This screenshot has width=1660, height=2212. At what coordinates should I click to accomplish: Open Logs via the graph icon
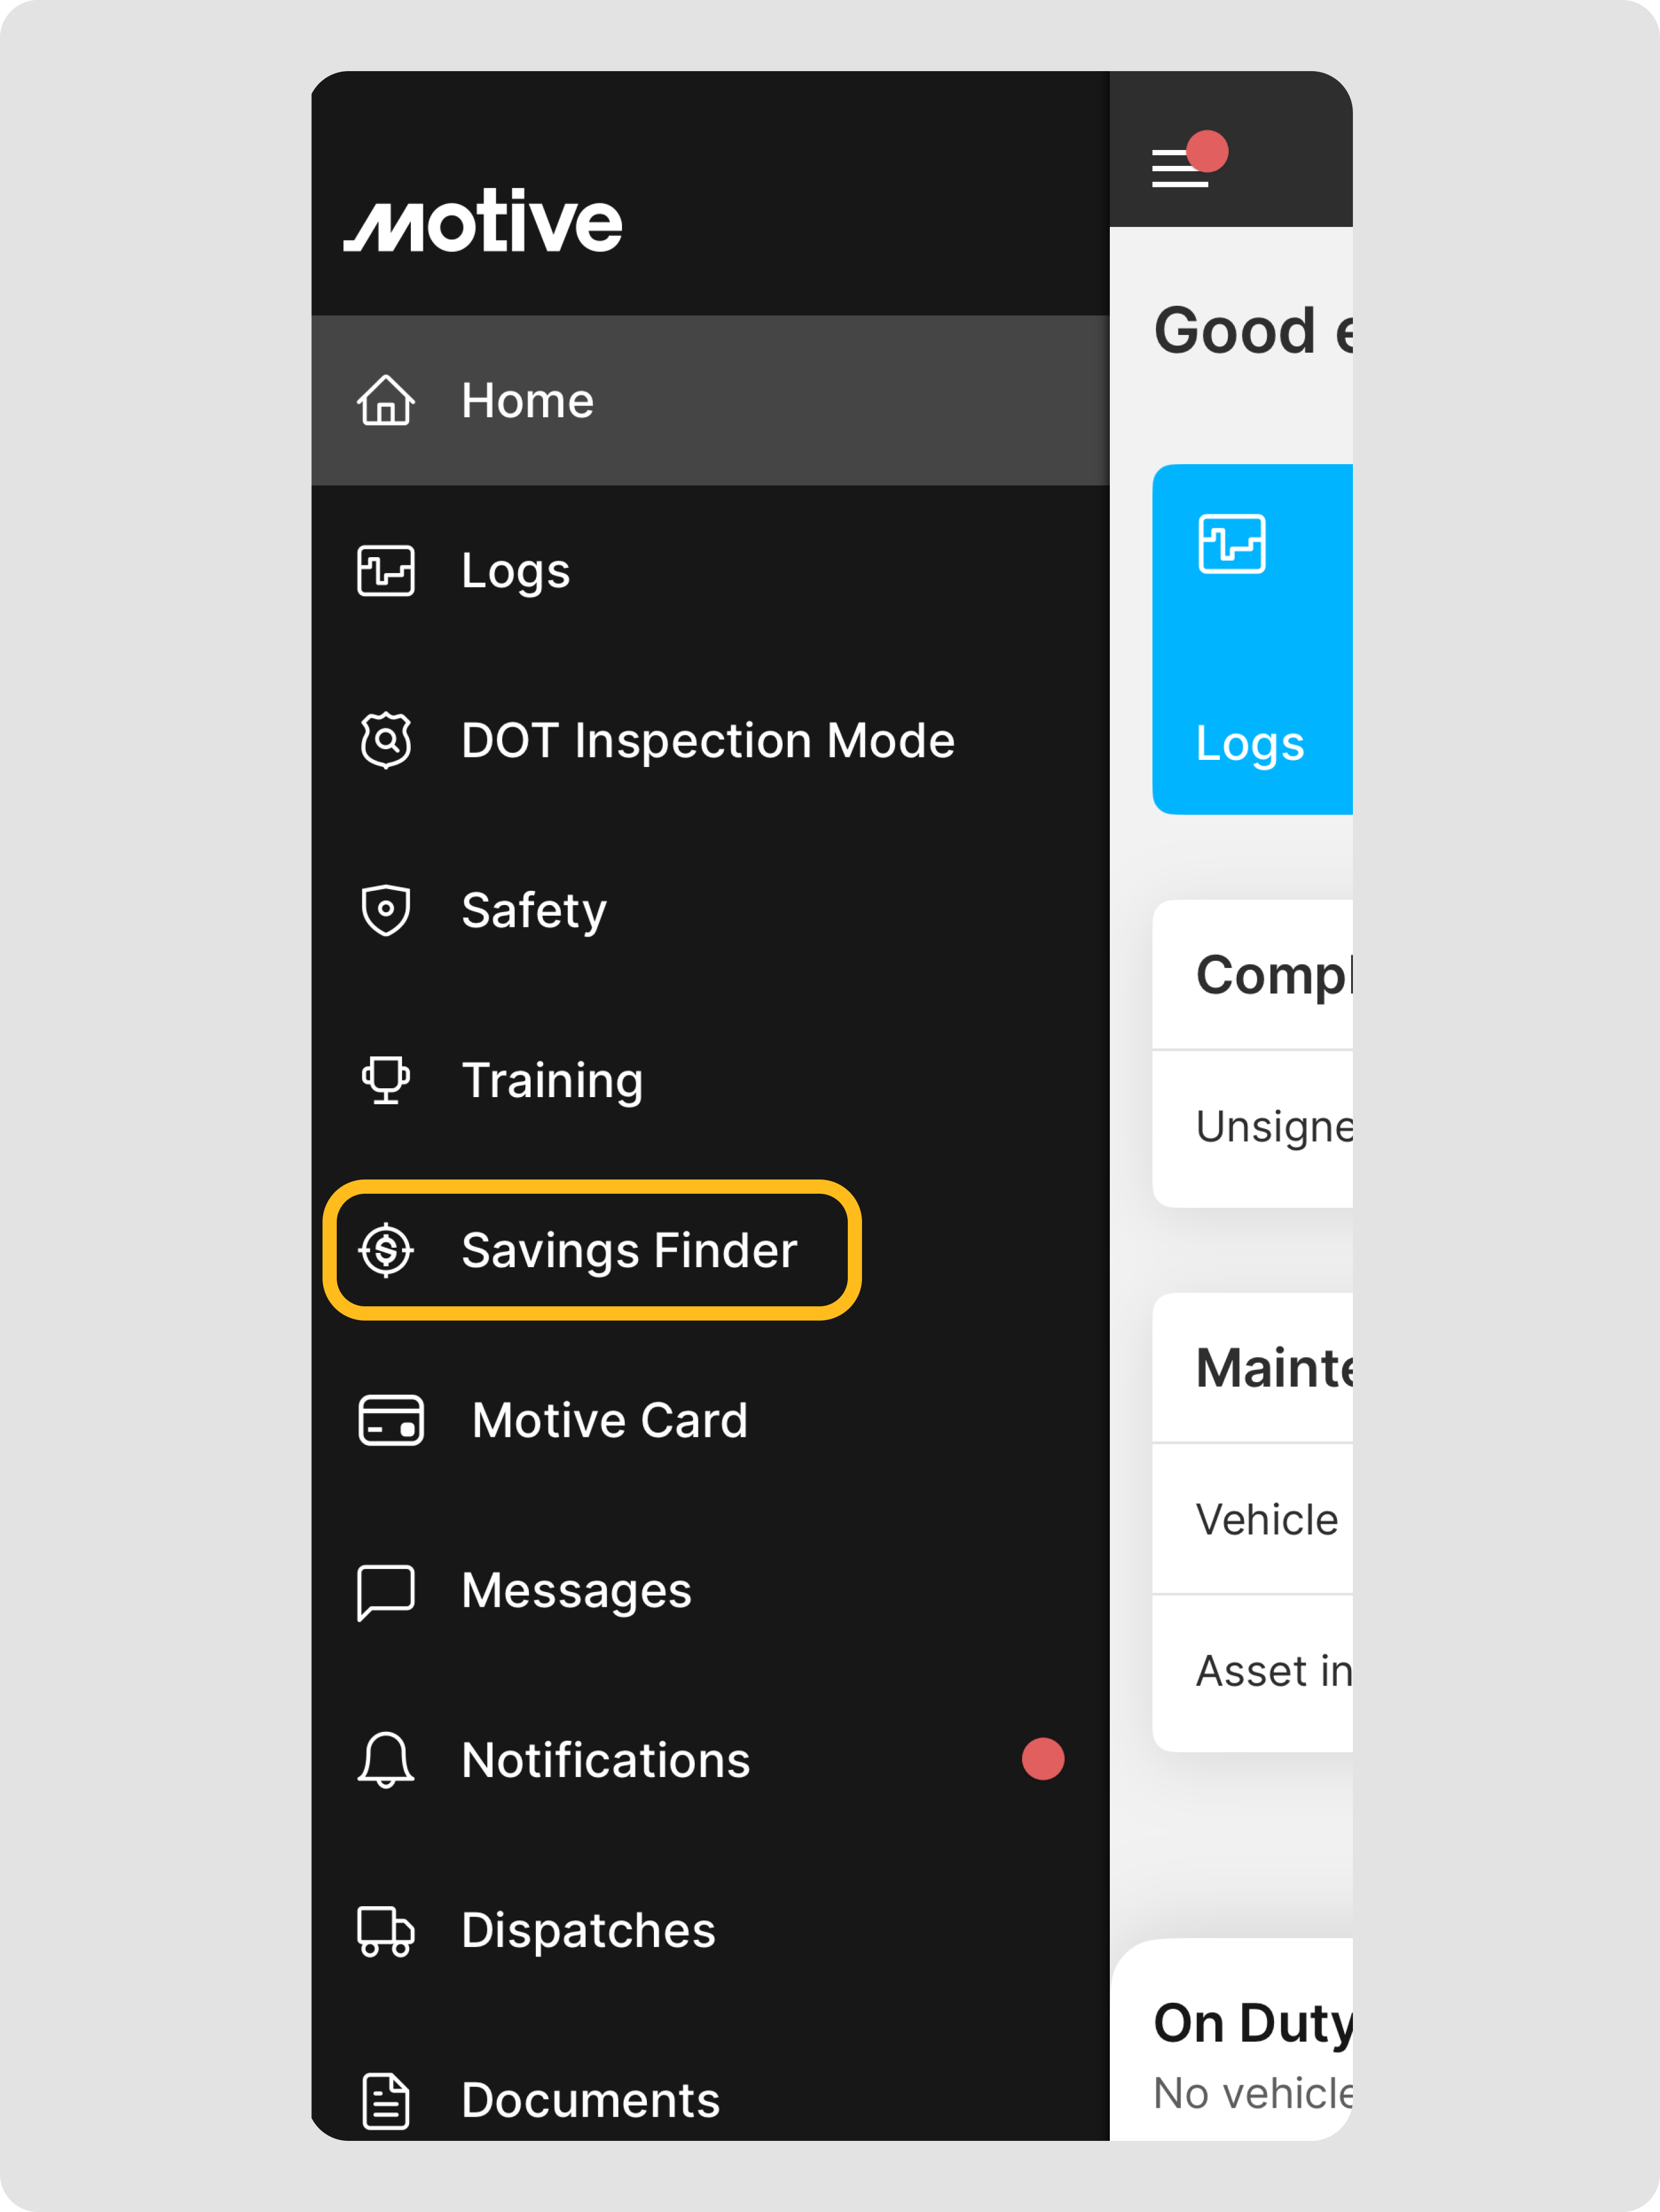pyautogui.click(x=386, y=570)
